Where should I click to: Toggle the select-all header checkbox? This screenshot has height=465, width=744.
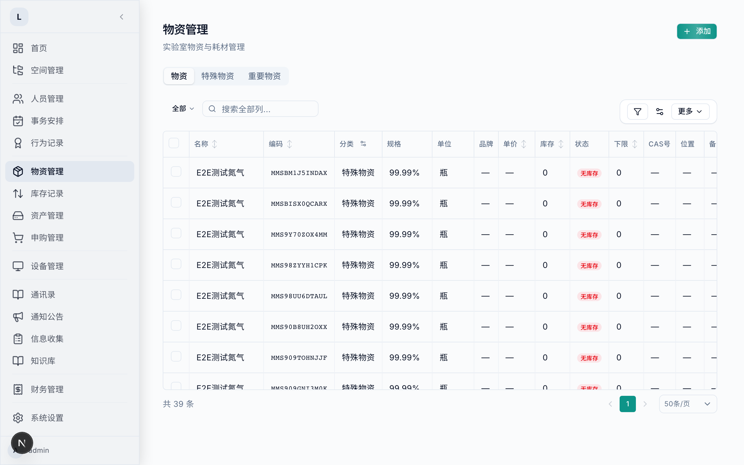(x=174, y=143)
